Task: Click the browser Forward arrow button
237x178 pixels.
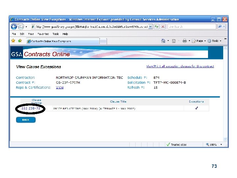Action: click(x=21, y=27)
